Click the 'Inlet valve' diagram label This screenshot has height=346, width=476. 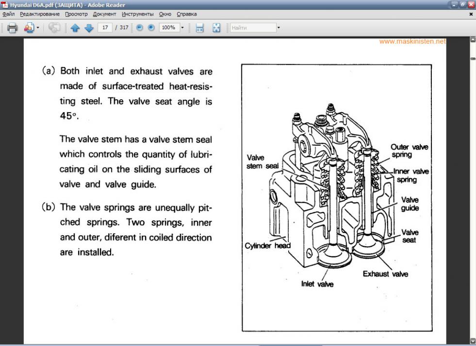[317, 284]
